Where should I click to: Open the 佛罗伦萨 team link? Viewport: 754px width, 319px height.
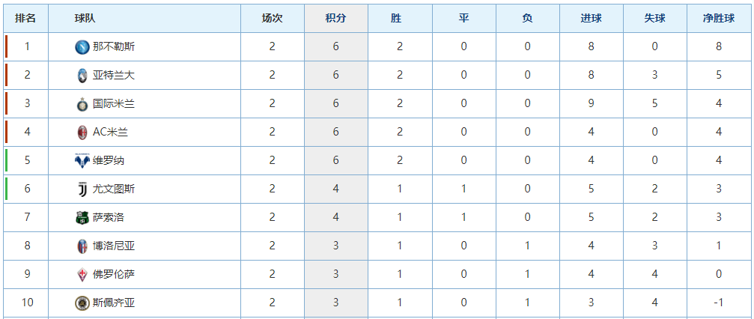point(114,275)
